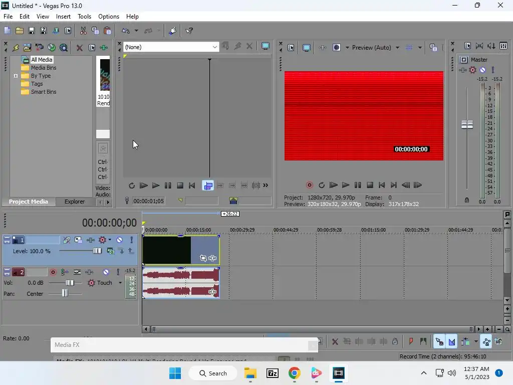Open Overlays grid dropdown arrow in preview
Viewport: 513px width, 385px height.
coord(420,48)
